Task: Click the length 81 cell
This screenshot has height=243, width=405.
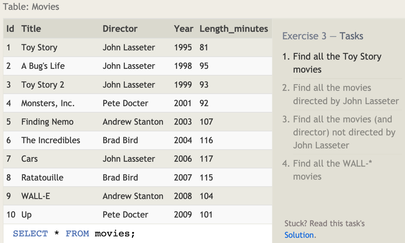Action: pos(204,48)
